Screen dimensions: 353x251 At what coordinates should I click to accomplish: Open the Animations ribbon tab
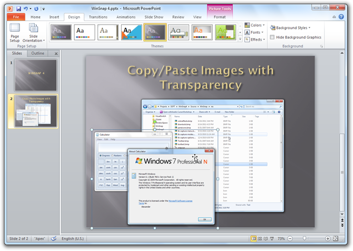pos(126,17)
